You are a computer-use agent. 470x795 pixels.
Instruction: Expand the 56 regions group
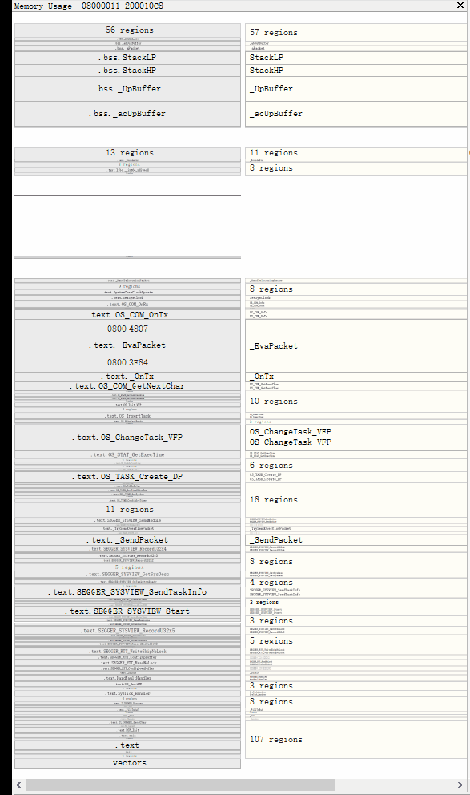[127, 30]
